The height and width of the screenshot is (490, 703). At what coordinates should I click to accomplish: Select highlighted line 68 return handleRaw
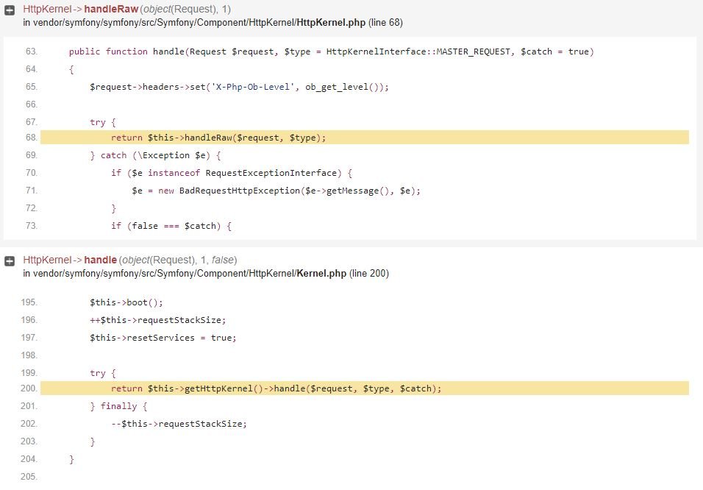(365, 138)
